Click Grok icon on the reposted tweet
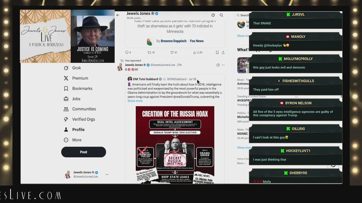362x203 pixels. click(x=218, y=65)
